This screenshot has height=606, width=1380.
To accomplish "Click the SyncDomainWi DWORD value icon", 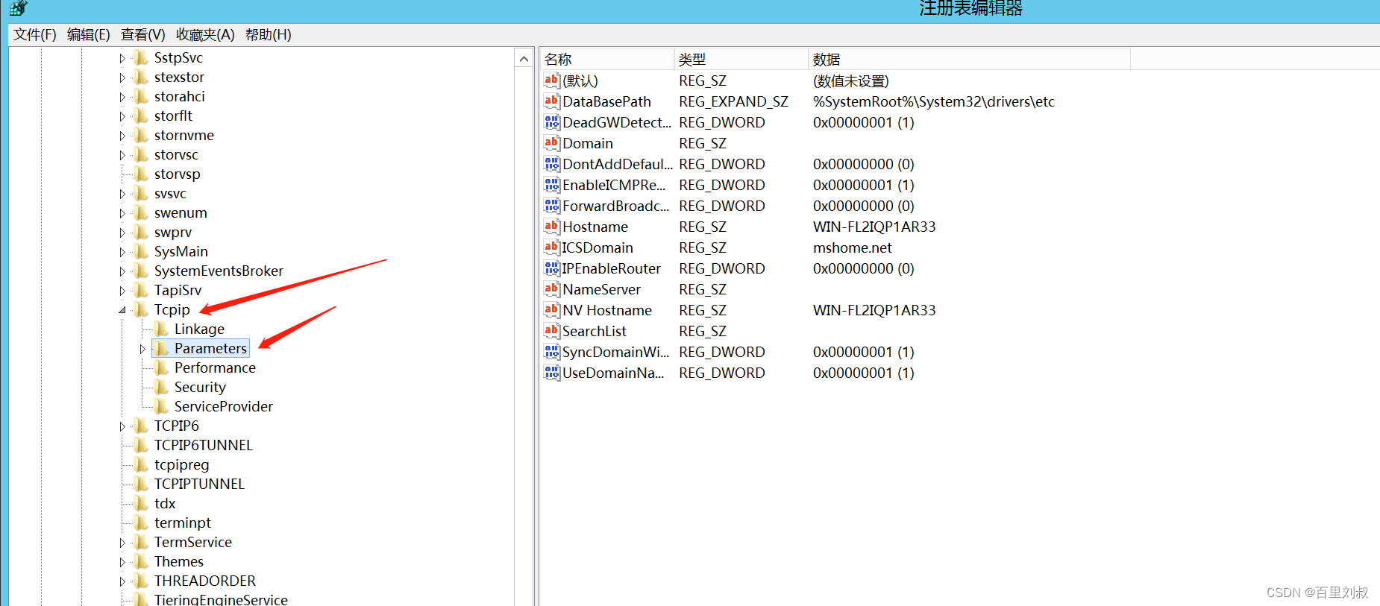I will coord(551,352).
